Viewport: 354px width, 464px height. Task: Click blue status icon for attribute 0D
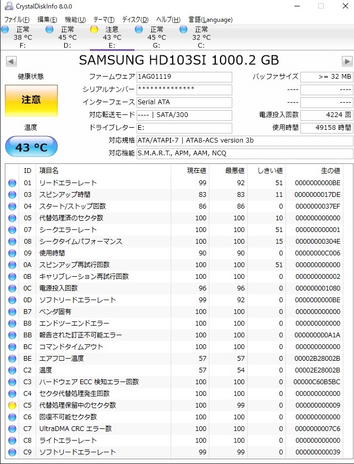point(12,300)
